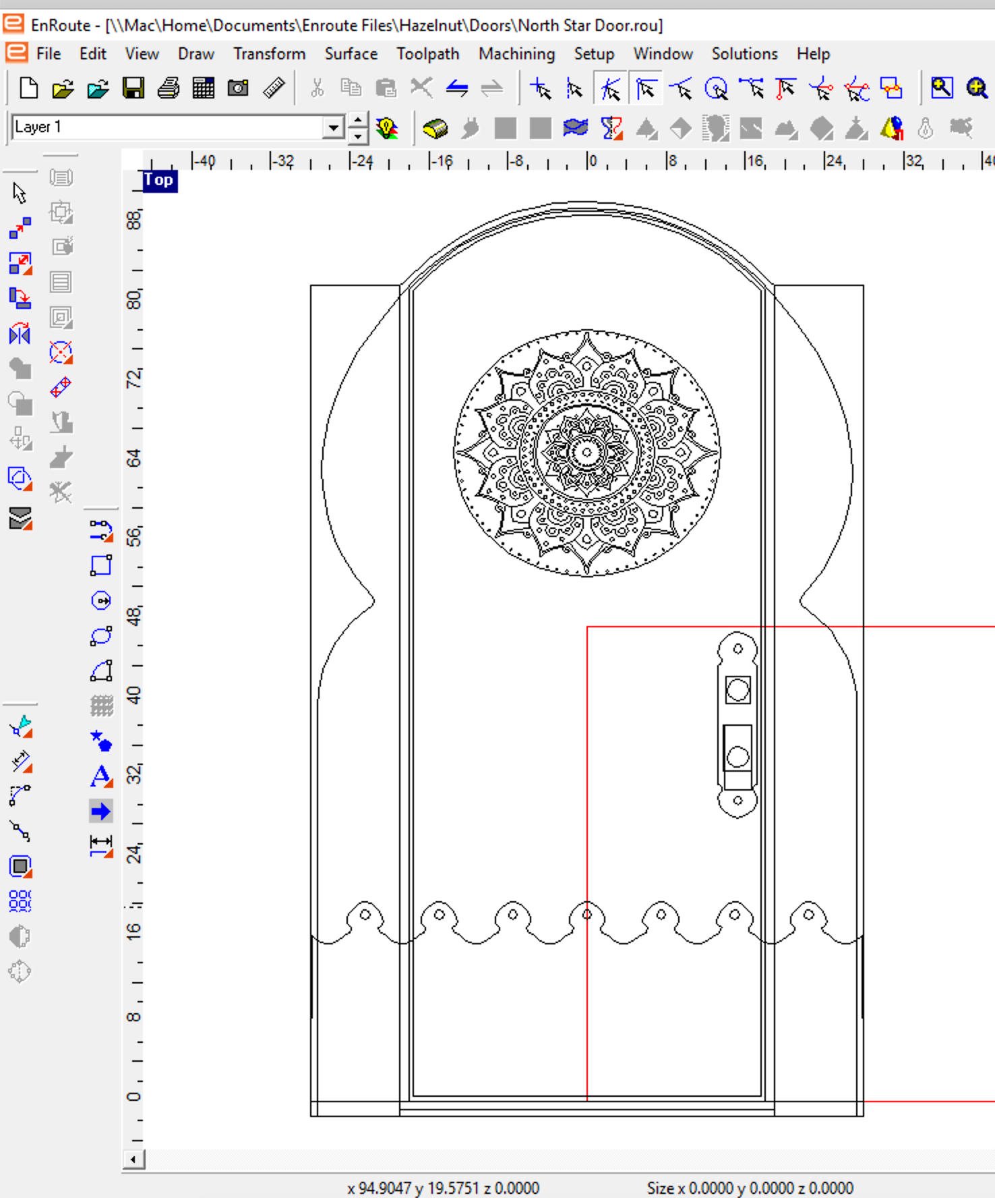The height and width of the screenshot is (1198, 995).
Task: Toggle the snap to intersection button
Action: click(611, 88)
